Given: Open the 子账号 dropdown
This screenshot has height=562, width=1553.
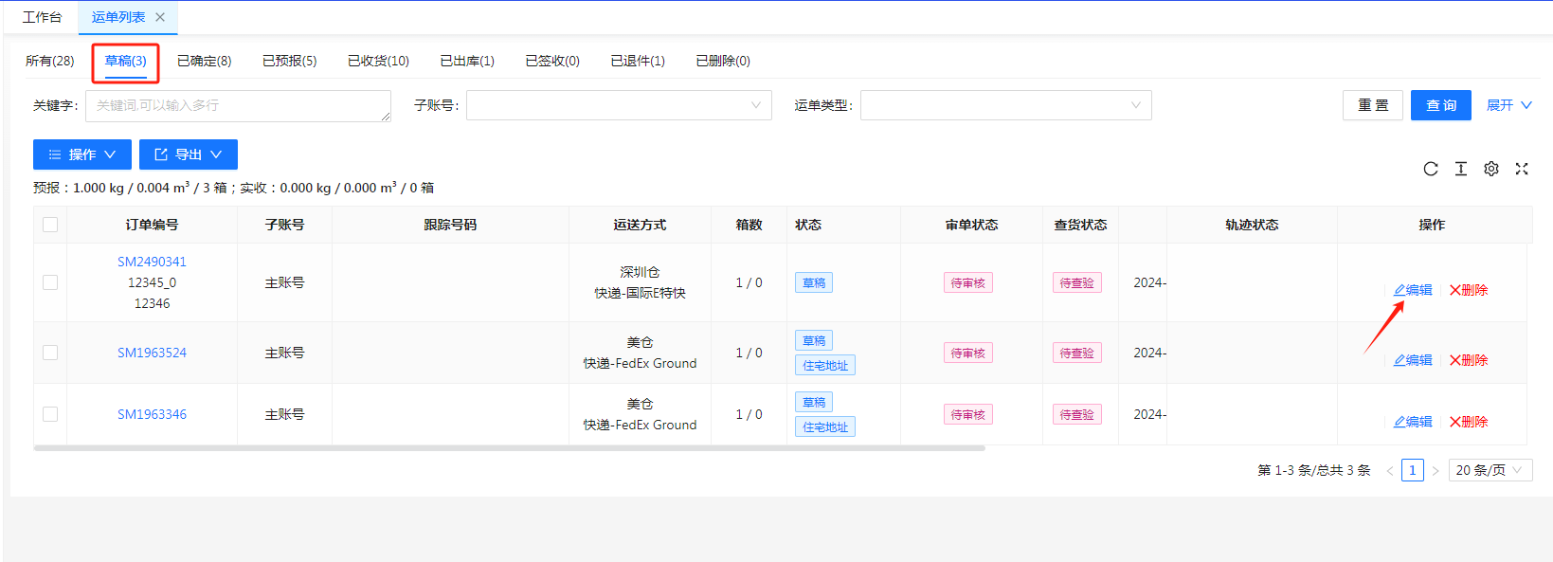Looking at the screenshot, I should coord(619,105).
